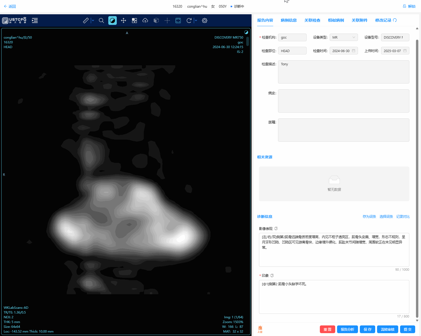Expand the rotate tool dropdown arrow
This screenshot has width=421, height=336.
pos(196,20)
